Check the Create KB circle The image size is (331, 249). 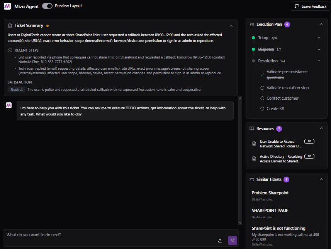[262, 109]
